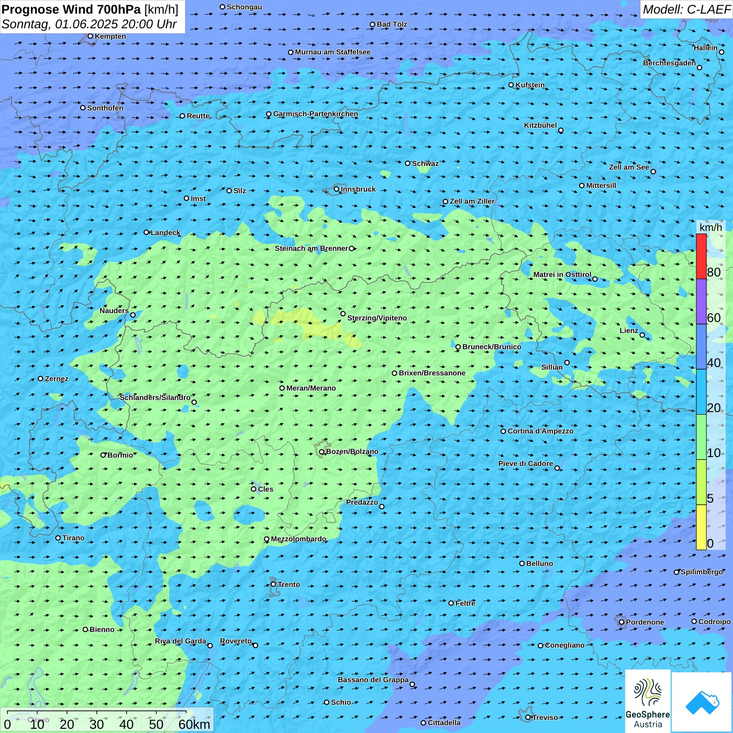Click the red segment of wind legend

pos(701,256)
